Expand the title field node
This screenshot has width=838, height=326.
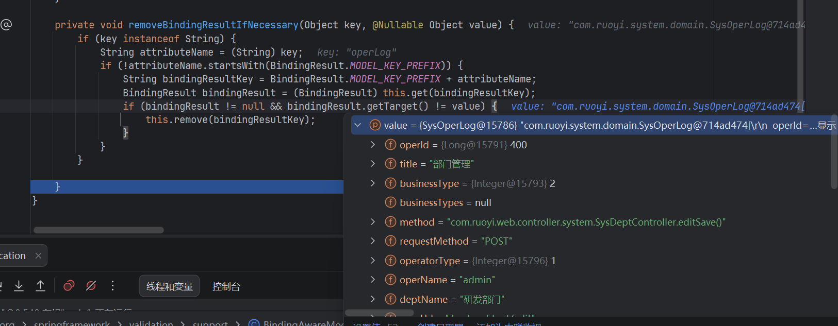[x=373, y=164]
